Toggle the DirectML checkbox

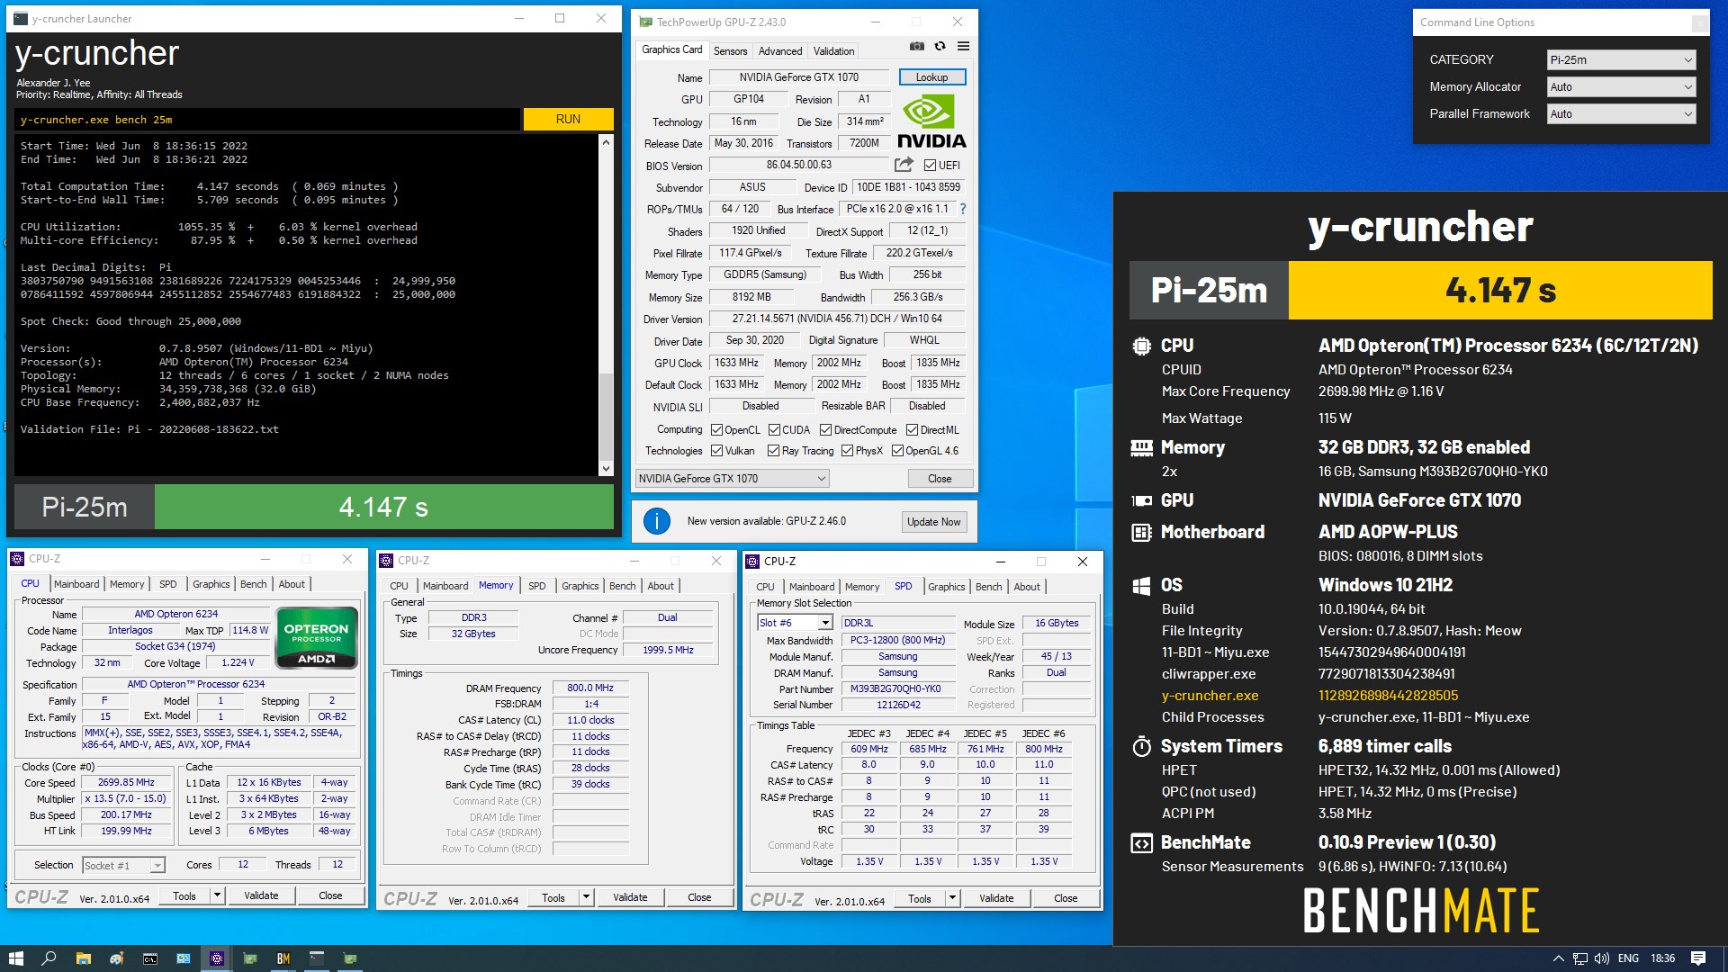tap(912, 430)
